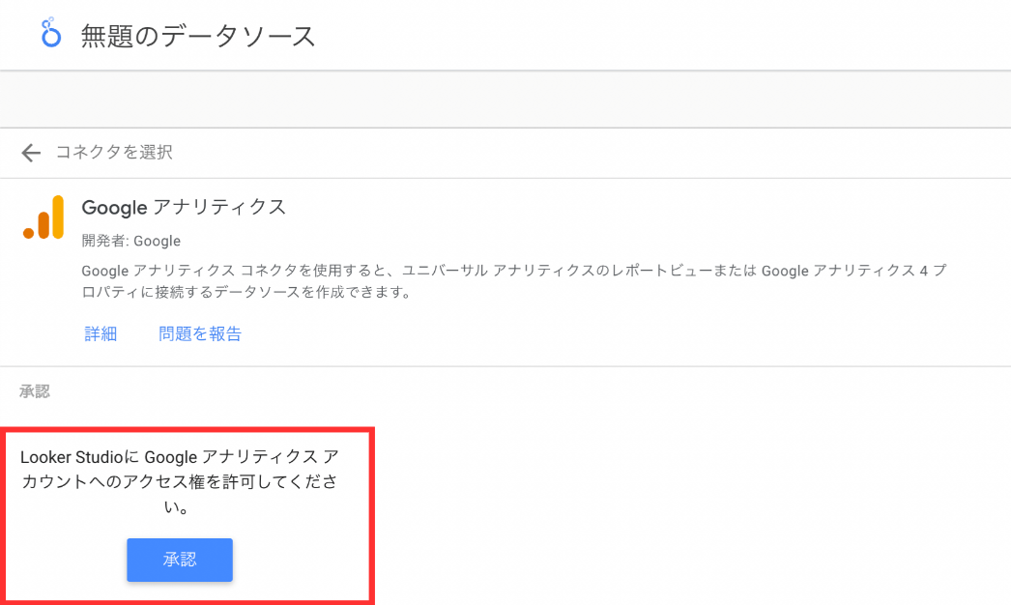The width and height of the screenshot is (1011, 605).
Task: Click the description line ending データソースを作成できます。
Action: (x=246, y=292)
